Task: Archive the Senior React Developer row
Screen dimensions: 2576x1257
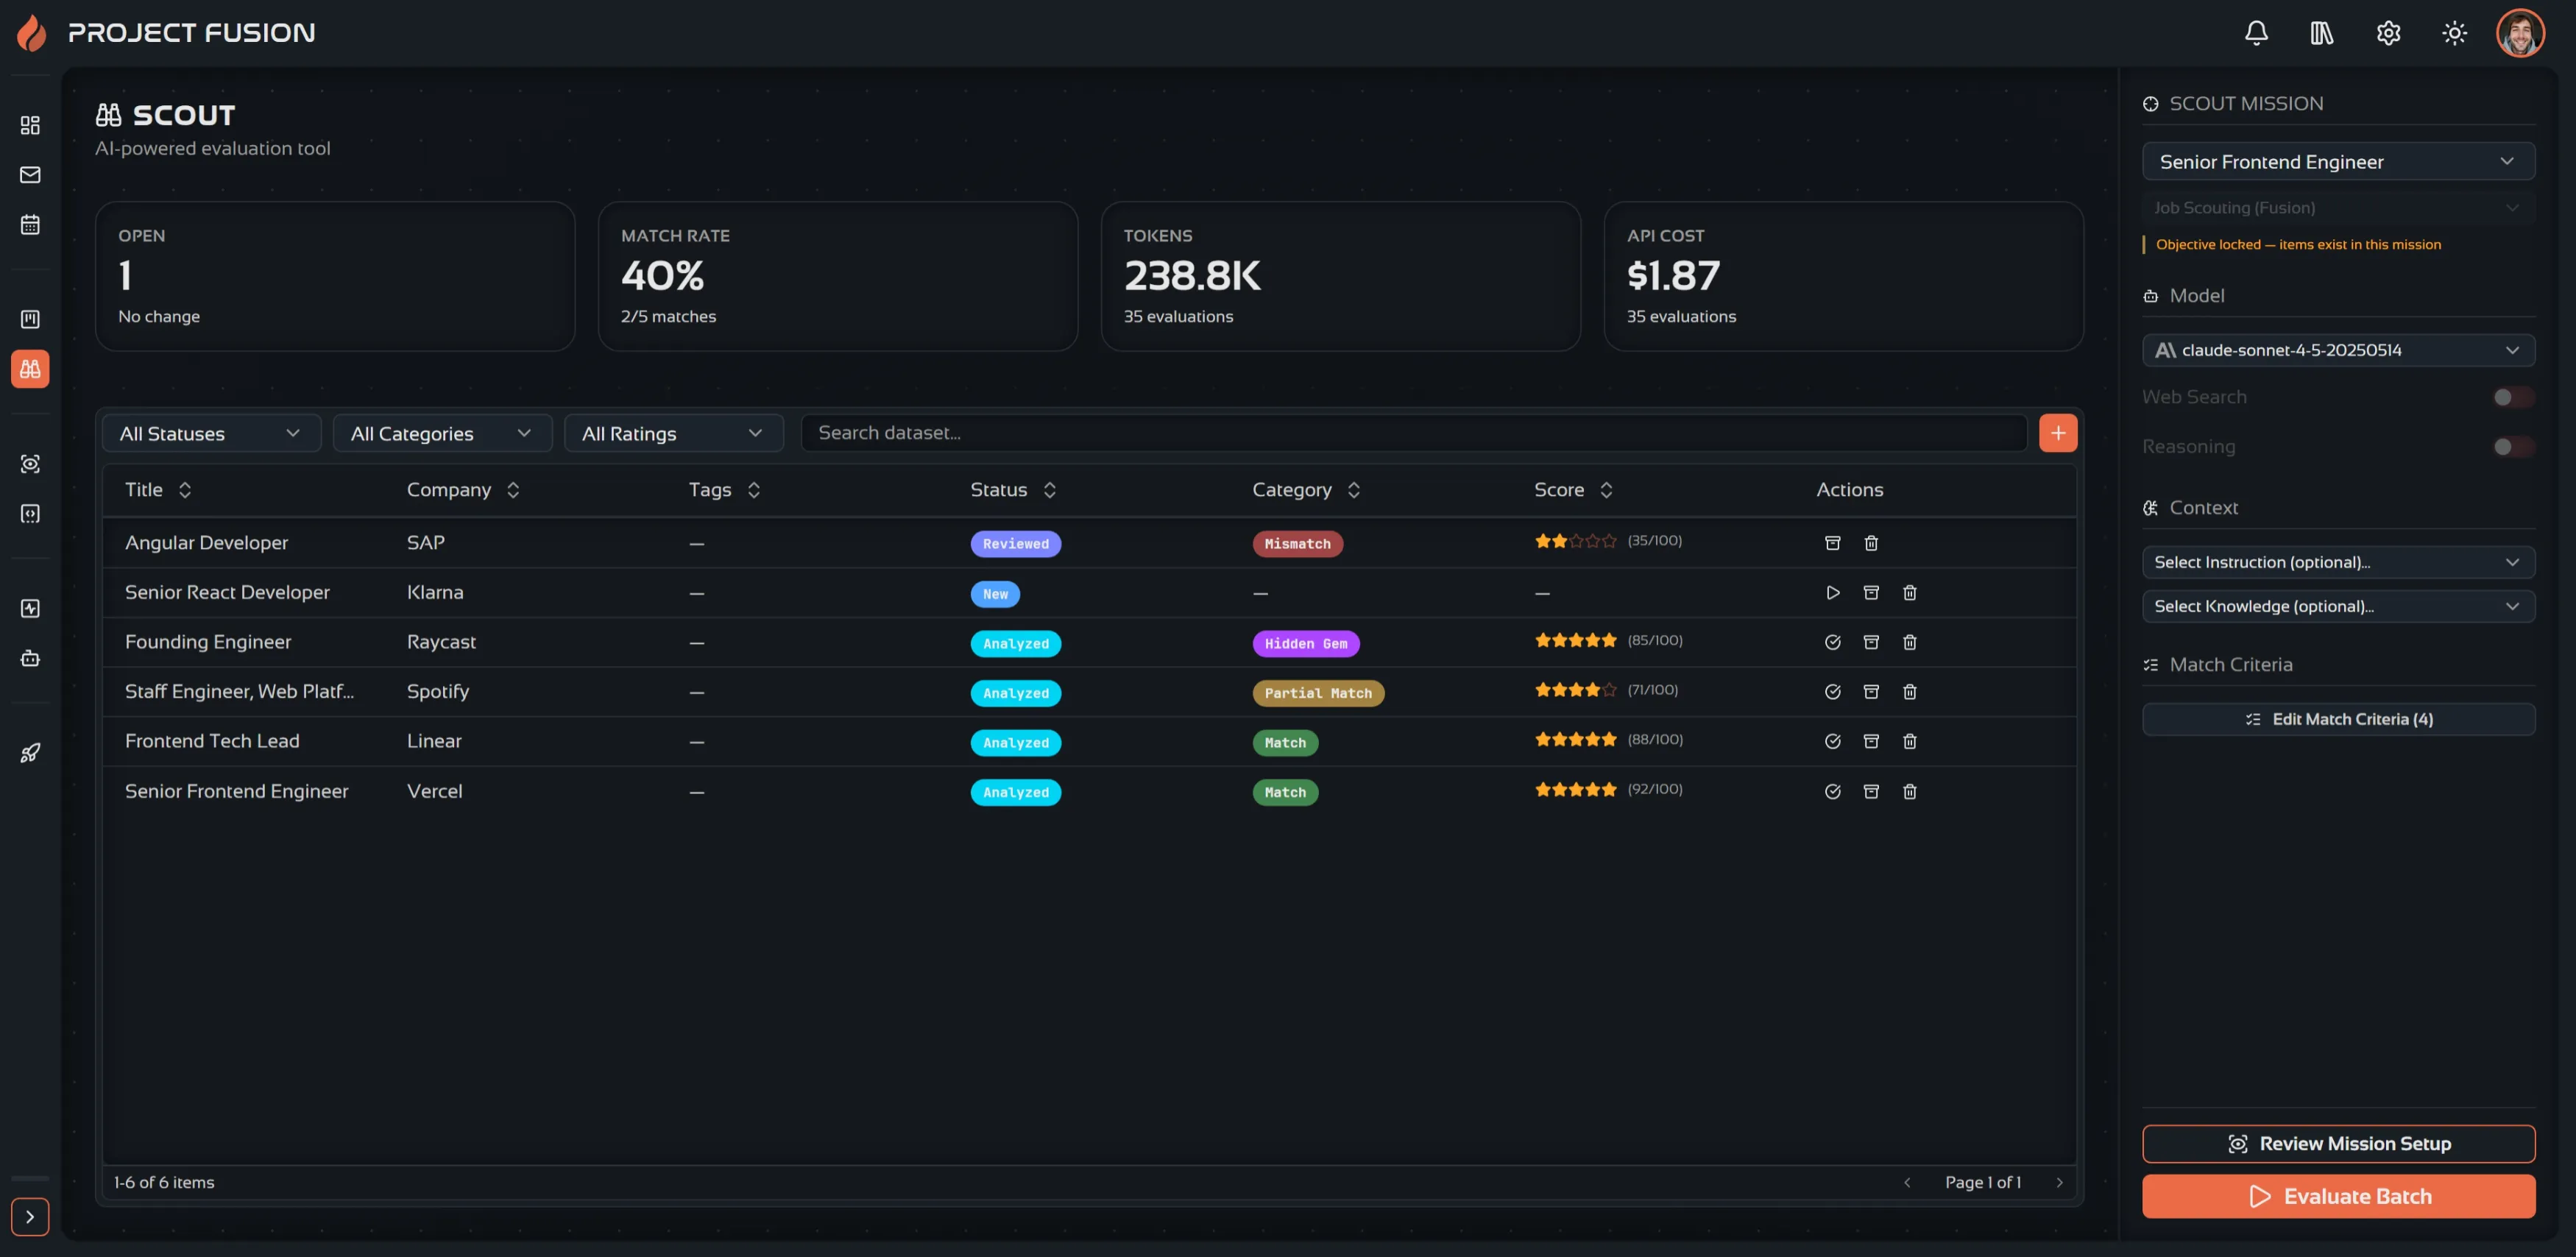Action: click(1871, 593)
